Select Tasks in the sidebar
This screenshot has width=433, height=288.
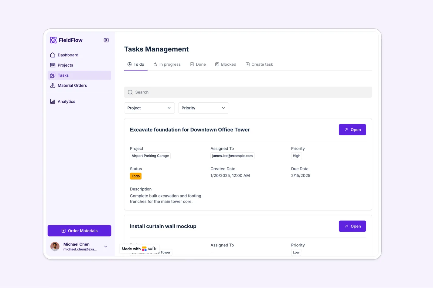point(79,75)
